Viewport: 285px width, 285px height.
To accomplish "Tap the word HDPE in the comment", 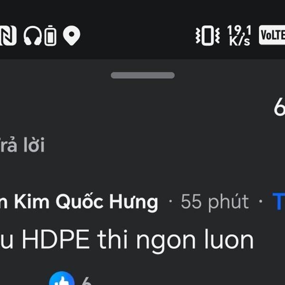I will [x=56, y=239].
